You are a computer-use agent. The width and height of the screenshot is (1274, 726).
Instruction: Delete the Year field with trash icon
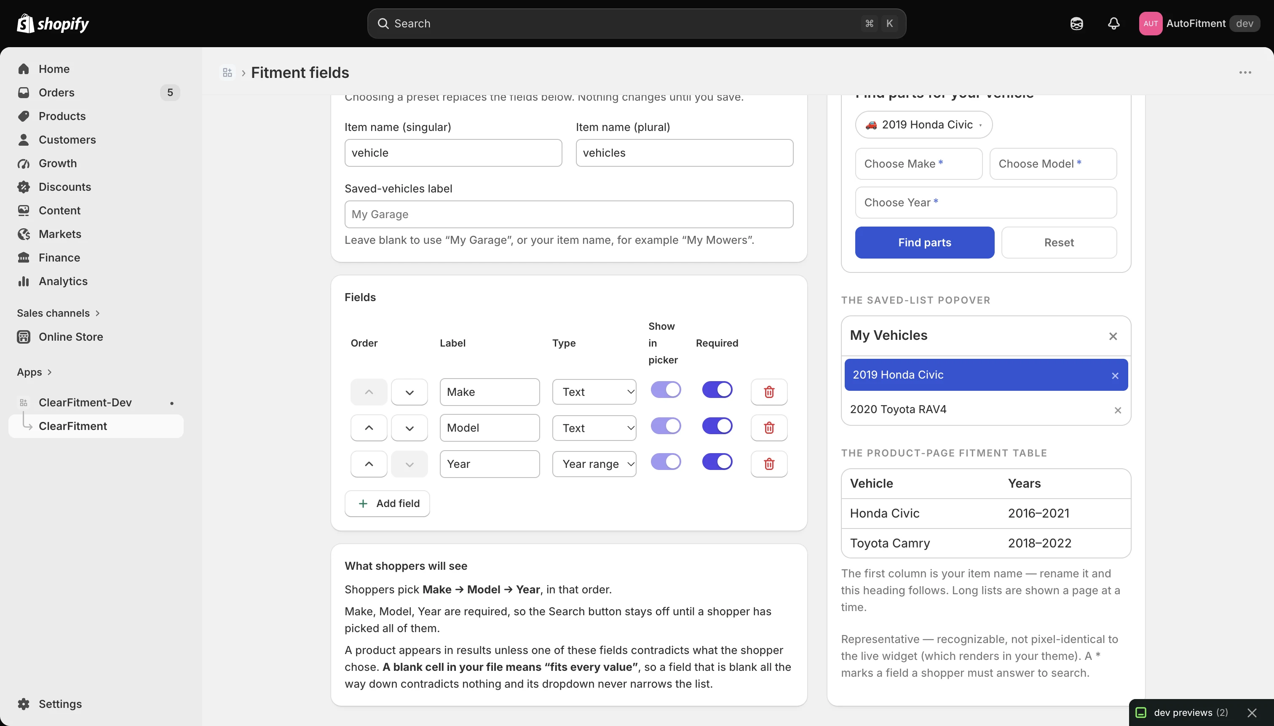tap(769, 464)
